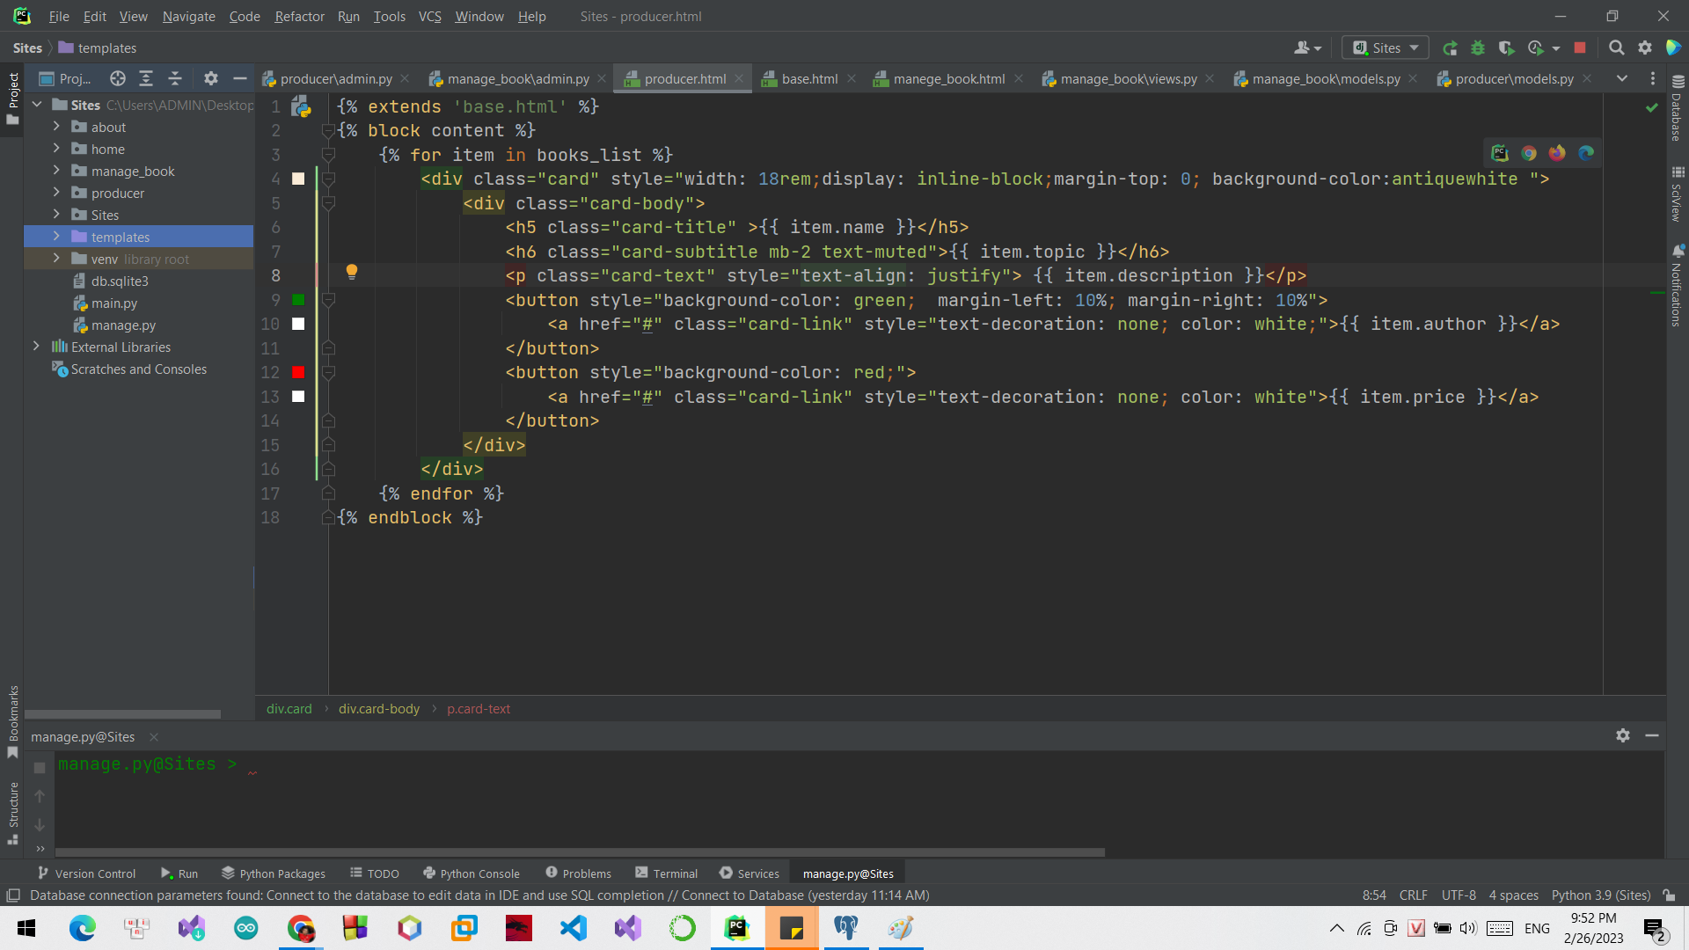Open page in Chrome browser icon
Image resolution: width=1689 pixels, height=950 pixels.
point(1529,153)
